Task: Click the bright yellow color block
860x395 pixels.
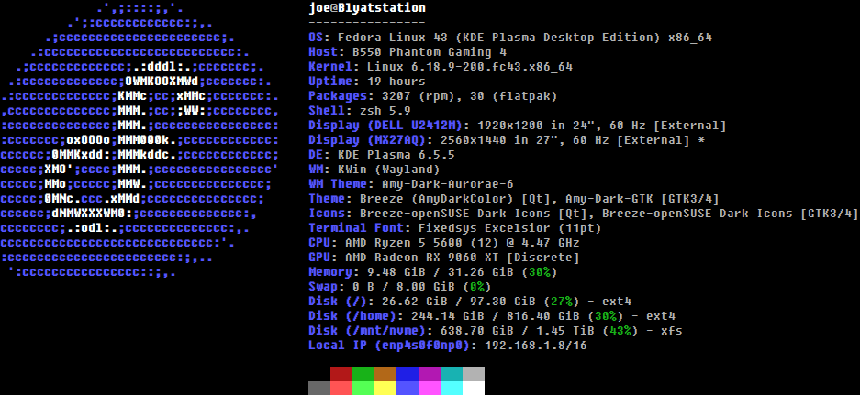Action: click(385, 388)
